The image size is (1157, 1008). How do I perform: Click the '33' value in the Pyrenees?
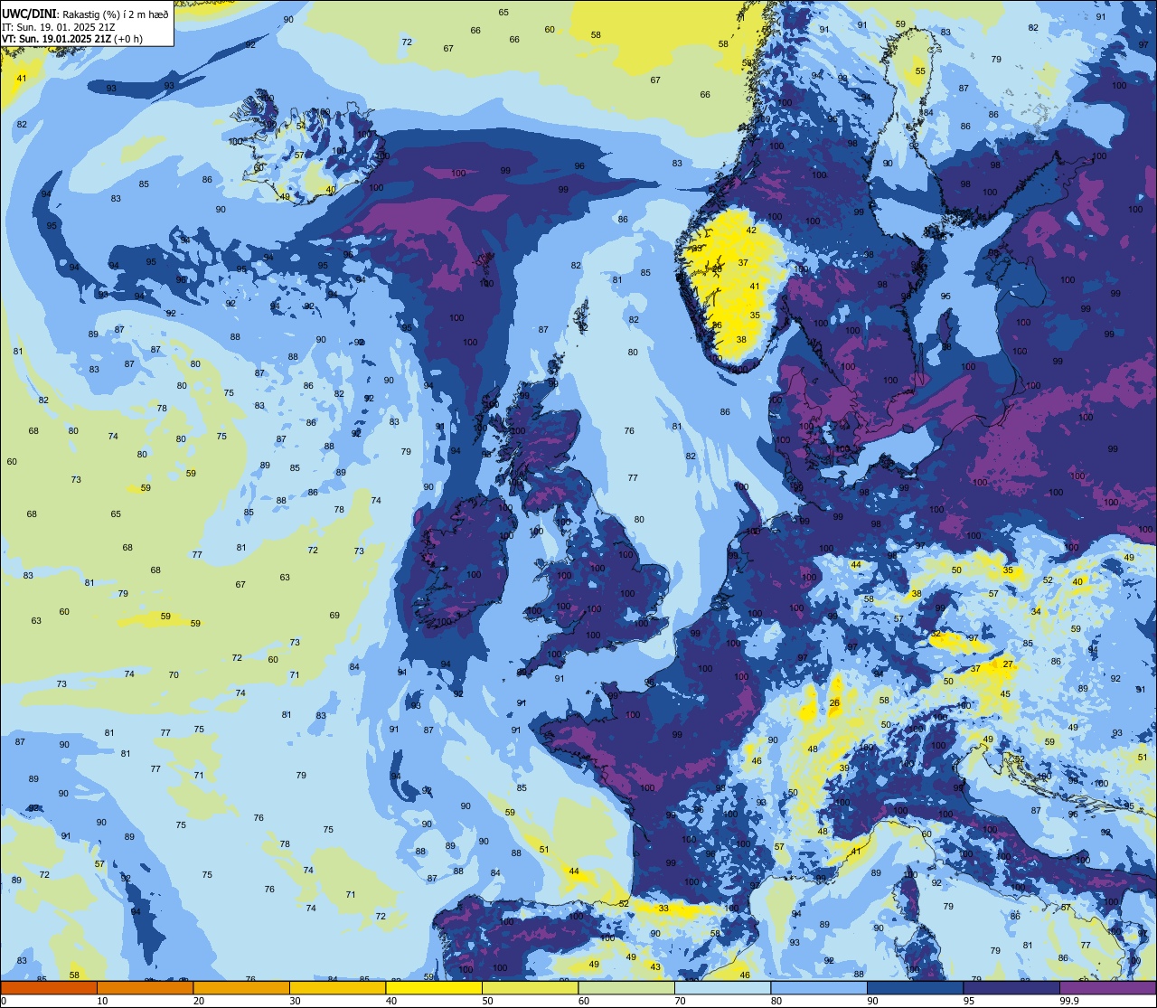[663, 909]
